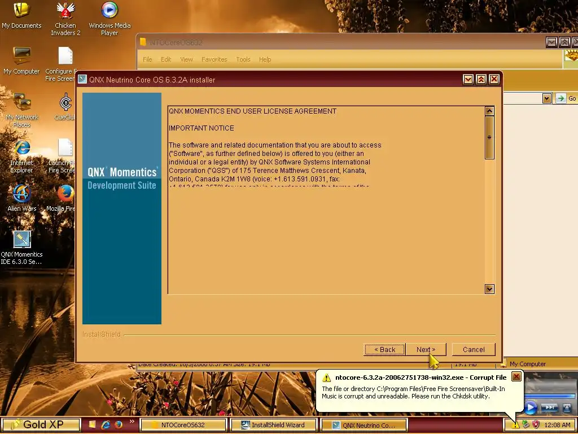Open Internet Explorer from quick launch bar
The height and width of the screenshot is (434, 578).
[x=106, y=425]
